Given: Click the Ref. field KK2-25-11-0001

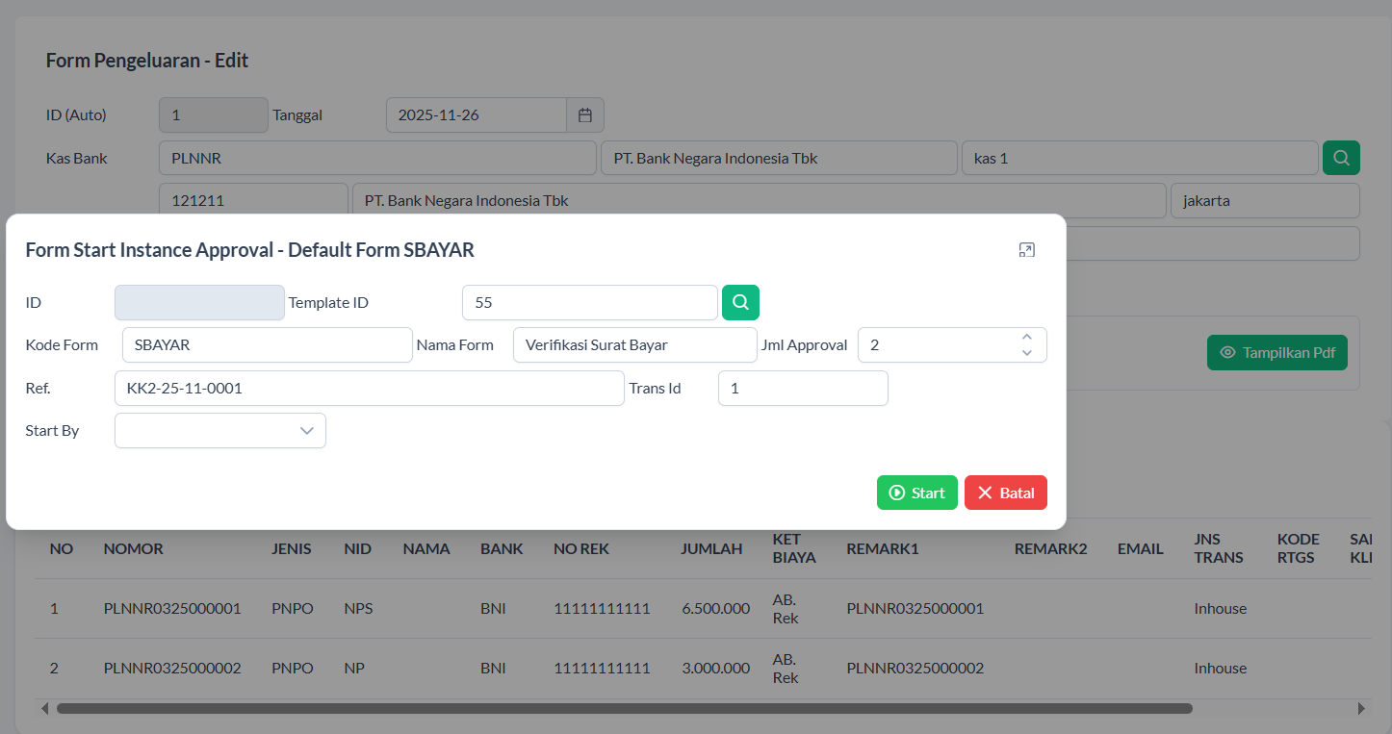Looking at the screenshot, I should 369,389.
